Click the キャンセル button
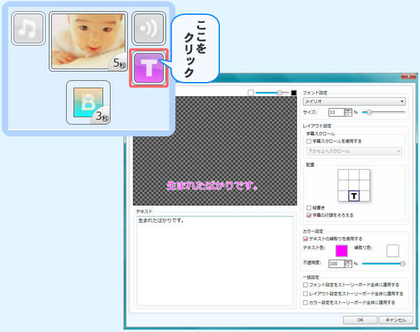420x332 pixels. pos(394,320)
